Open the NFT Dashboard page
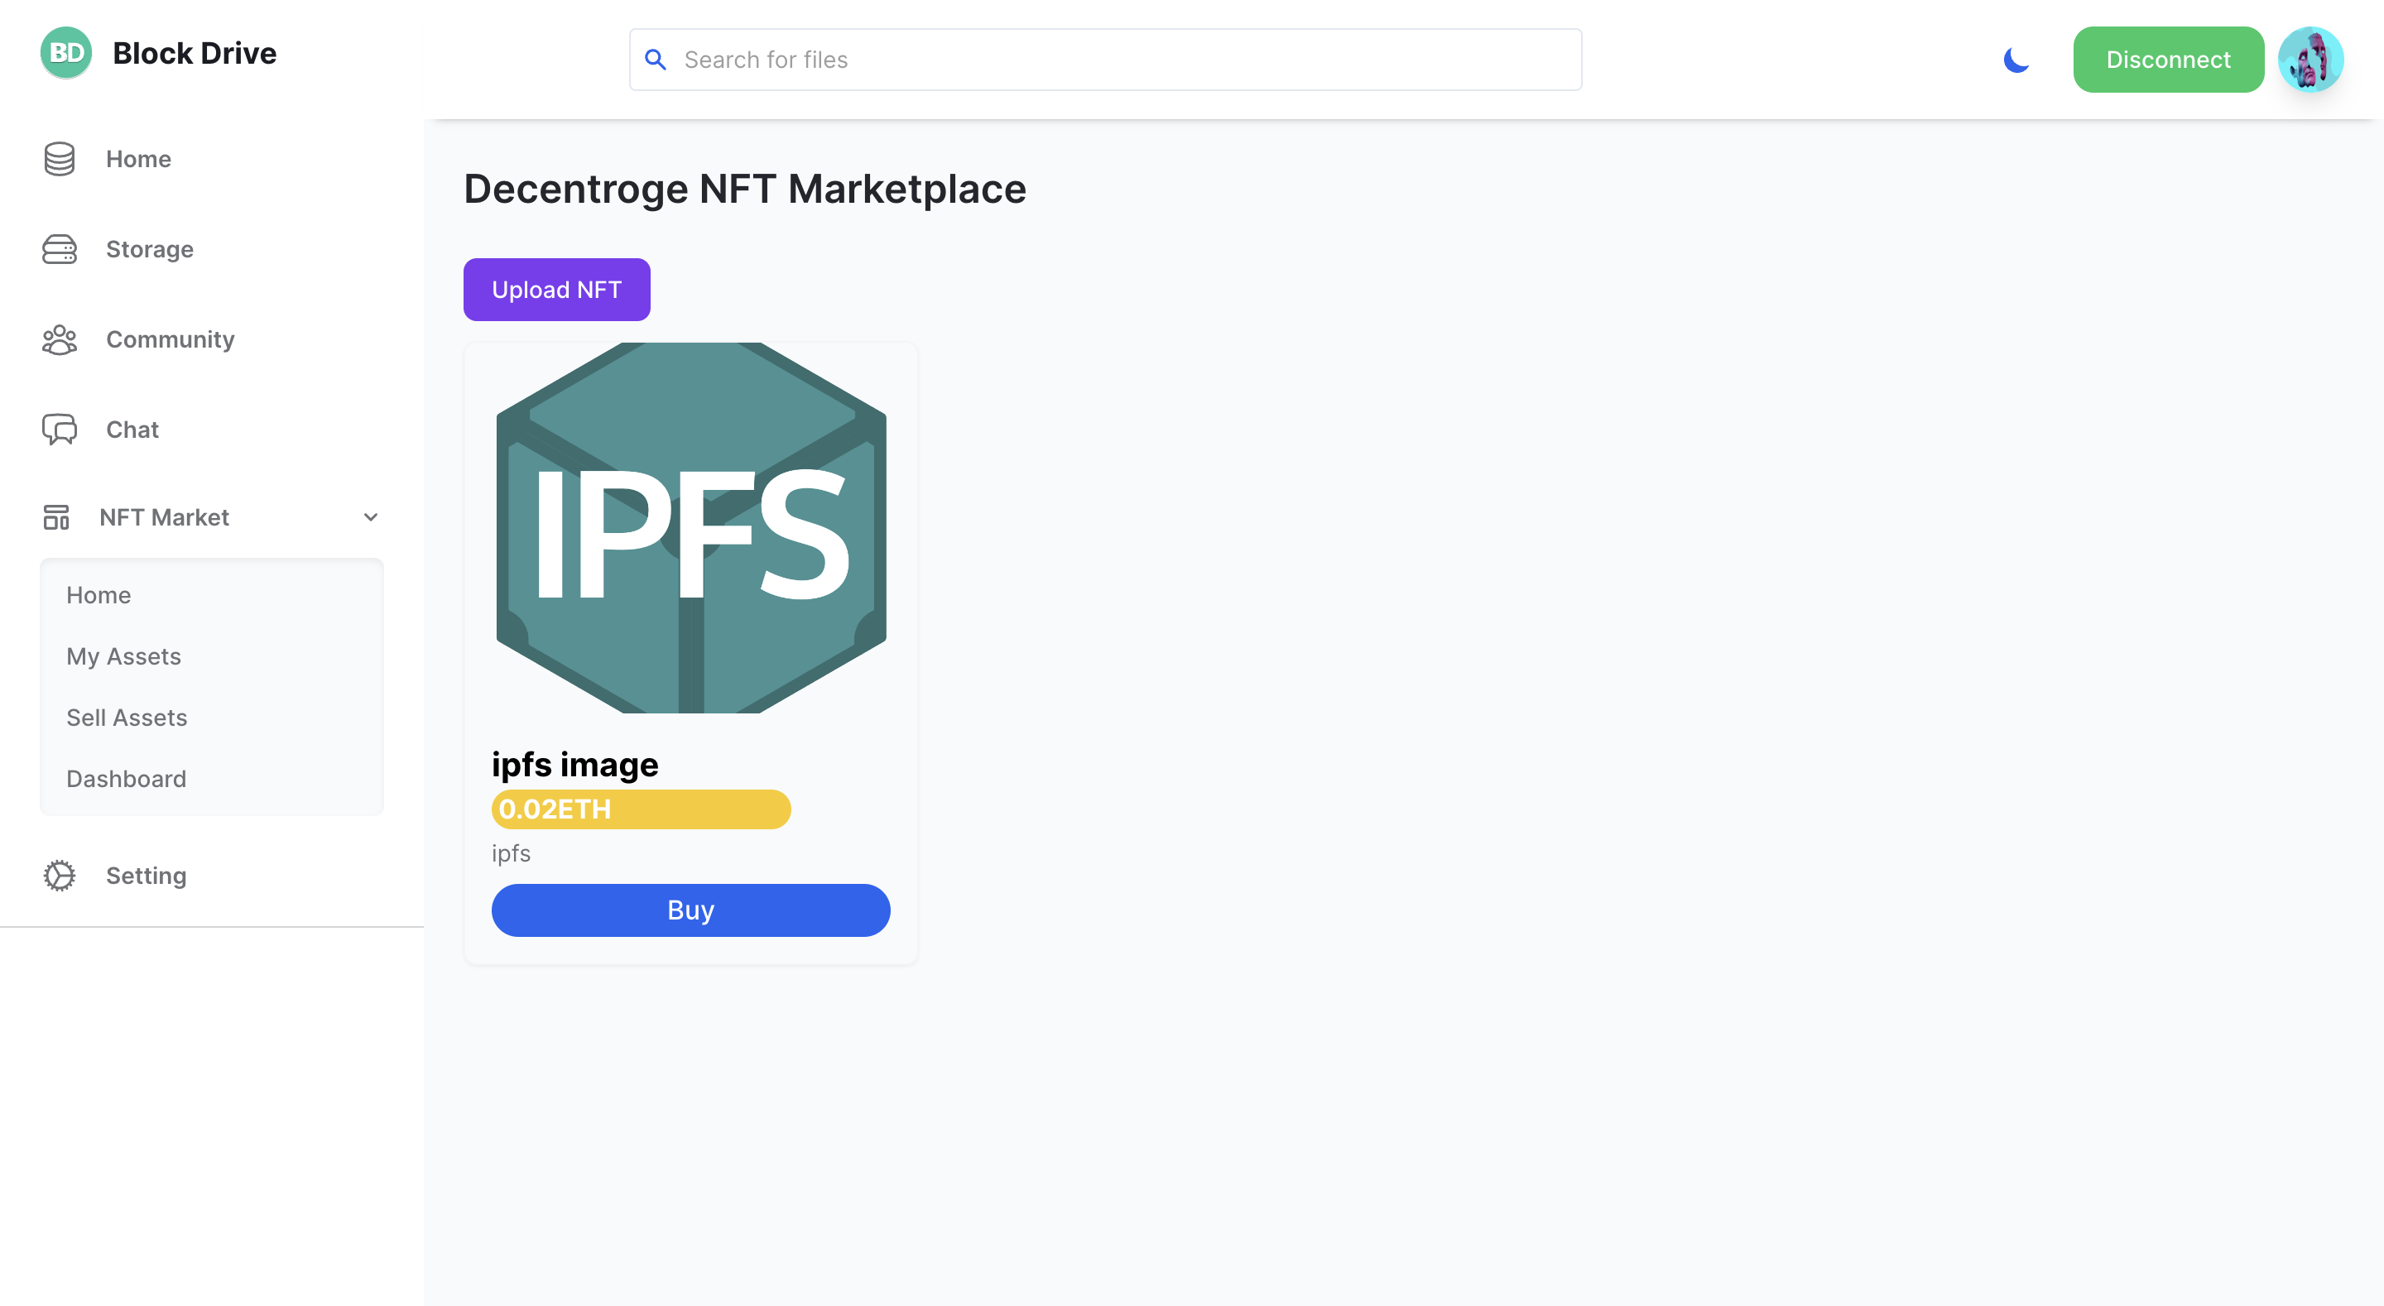2384x1306 pixels. pos(126,777)
